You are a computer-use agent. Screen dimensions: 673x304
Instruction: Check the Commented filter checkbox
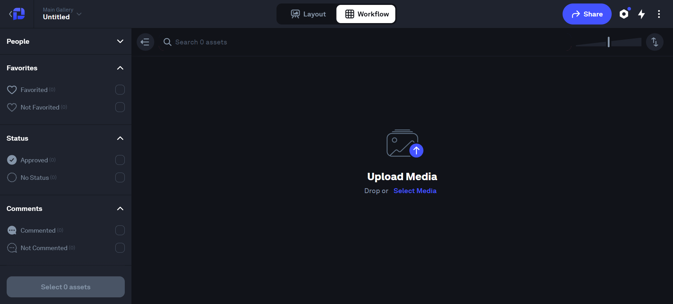pos(120,230)
